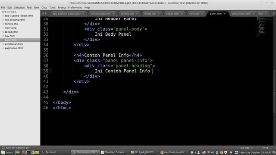Open koneks.php in the sidebar
The height and width of the screenshot is (155, 276).
click(12, 24)
